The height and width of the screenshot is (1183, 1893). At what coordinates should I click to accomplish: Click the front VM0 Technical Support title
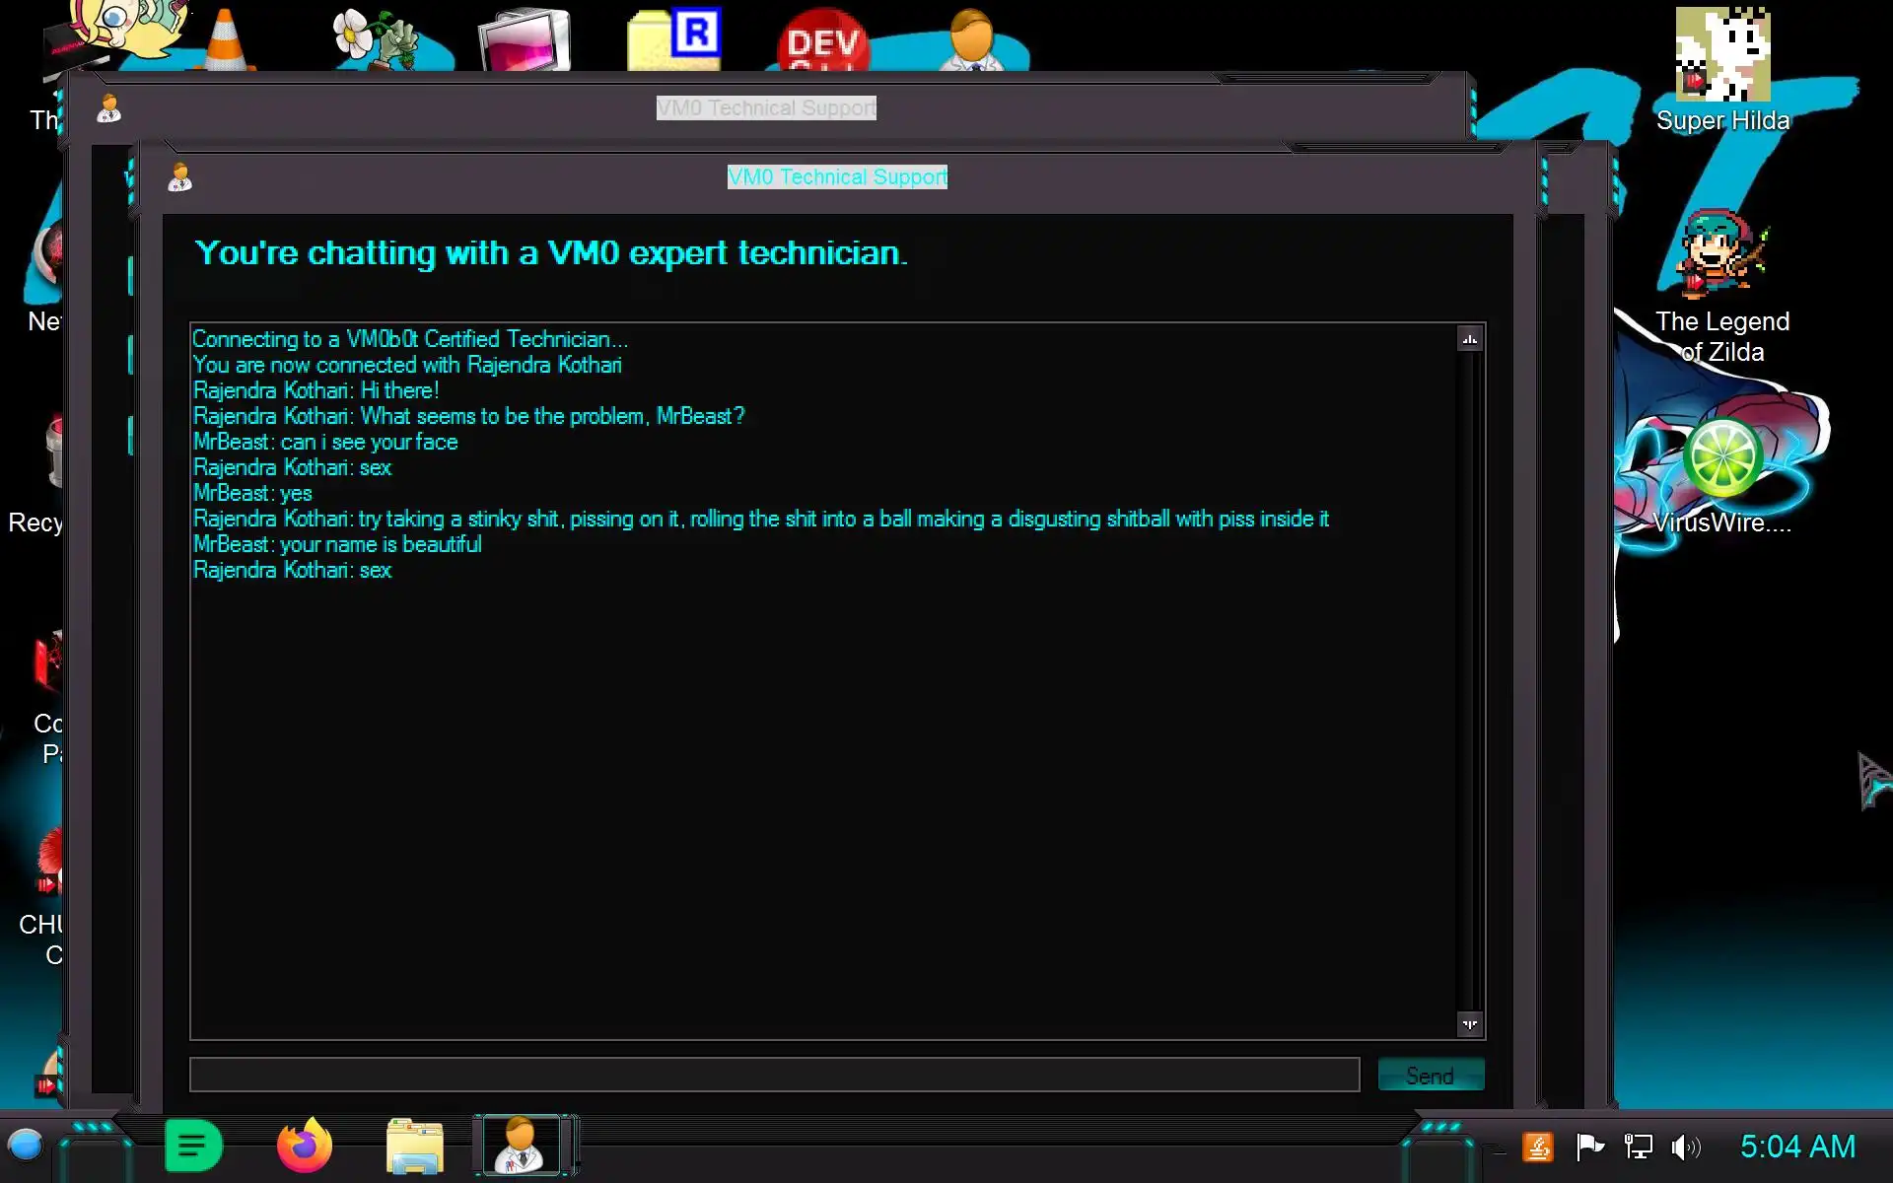coord(837,177)
